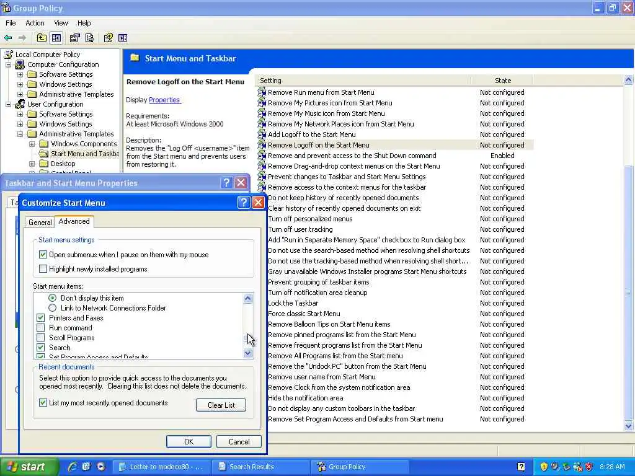This screenshot has width=635, height=476.
Task: Collapse Administrative Templates under User Configuration
Action: 20,134
